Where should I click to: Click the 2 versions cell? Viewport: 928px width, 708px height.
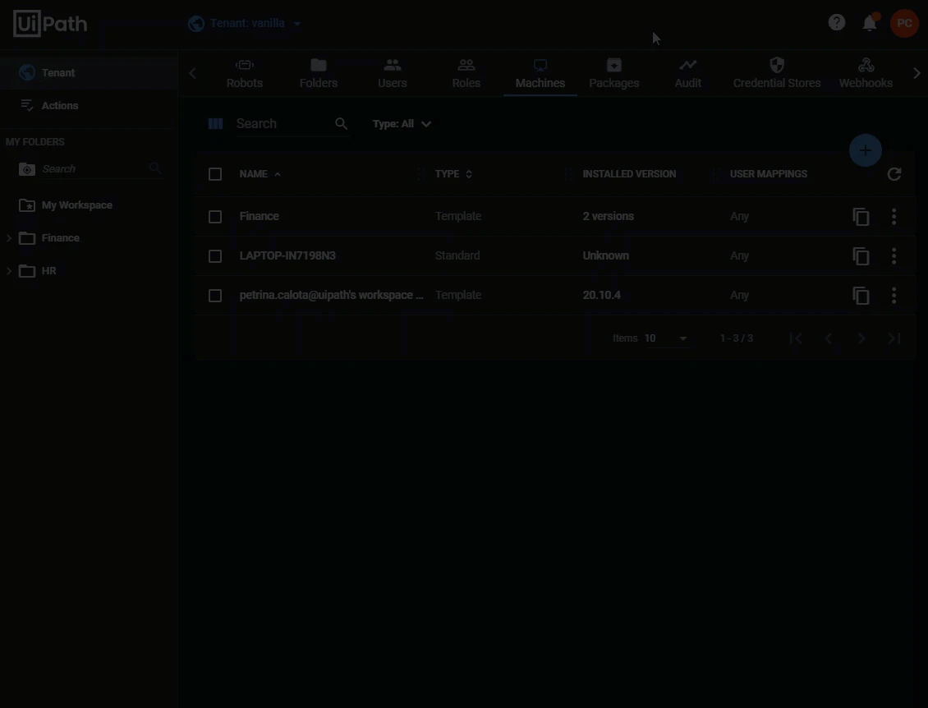click(608, 216)
